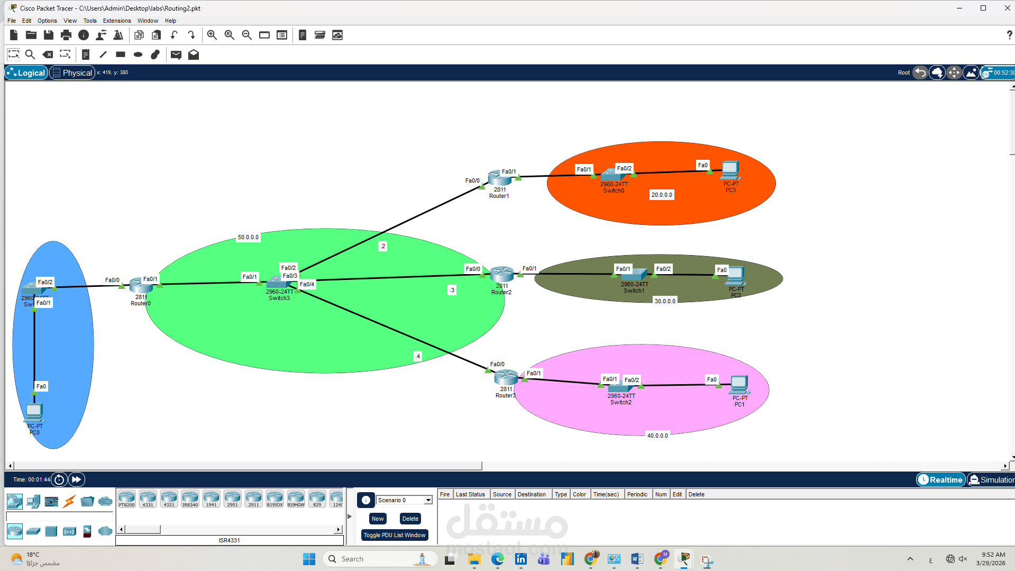
Task: Select the Place Note tool
Action: [x=85, y=54]
